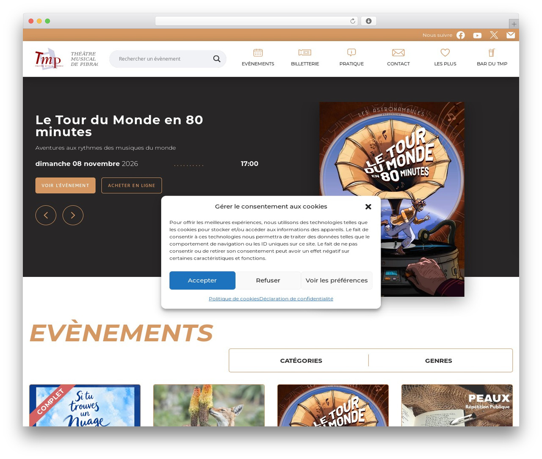Reload the page with the refresh icon

tap(353, 21)
